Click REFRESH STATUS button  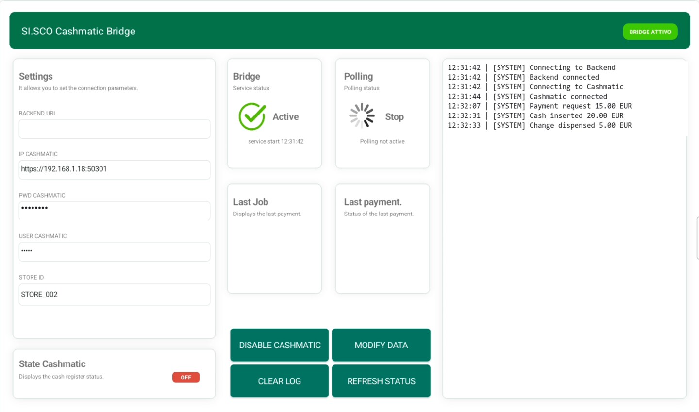pos(381,381)
